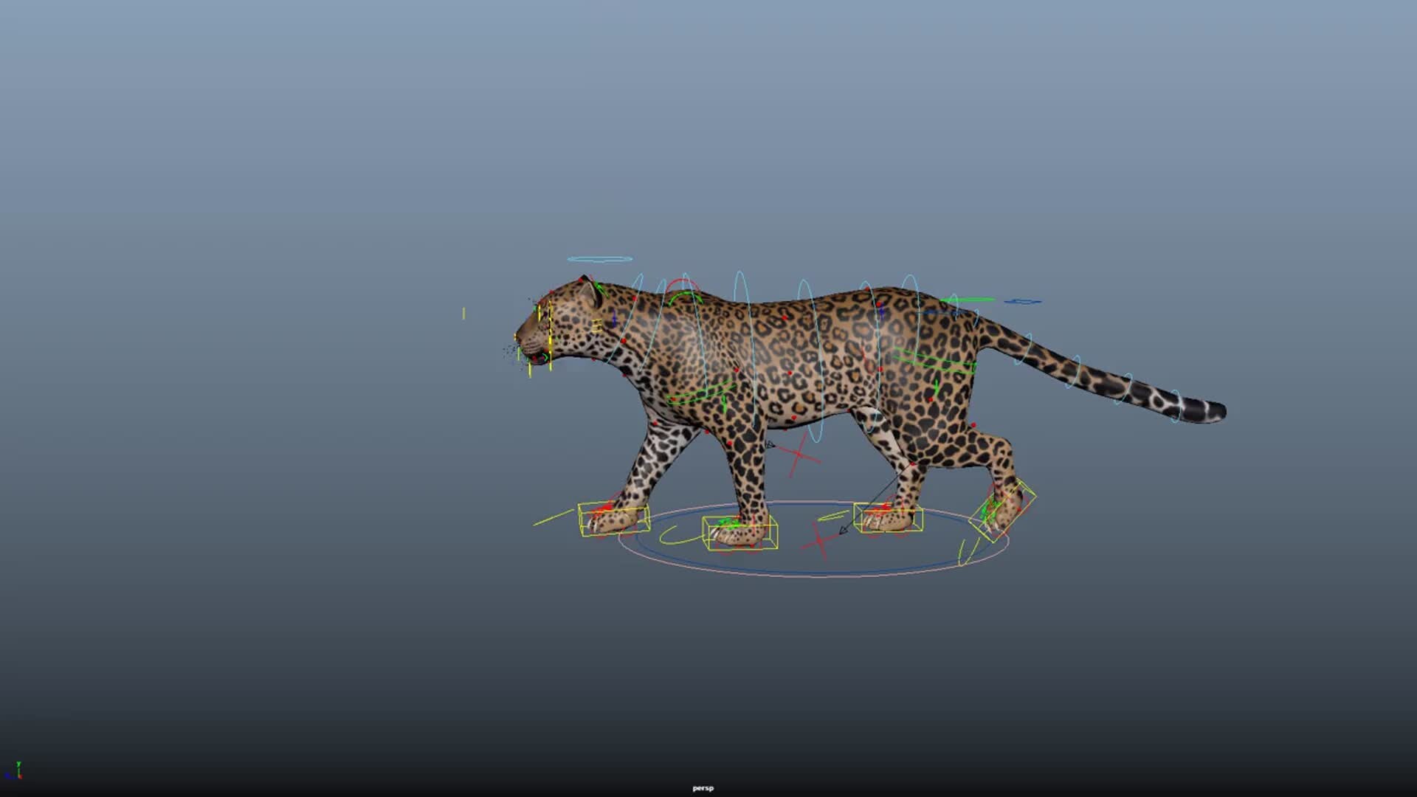Select the blue tail-tip controller near the tail
The image size is (1417, 797).
[x=1022, y=300]
